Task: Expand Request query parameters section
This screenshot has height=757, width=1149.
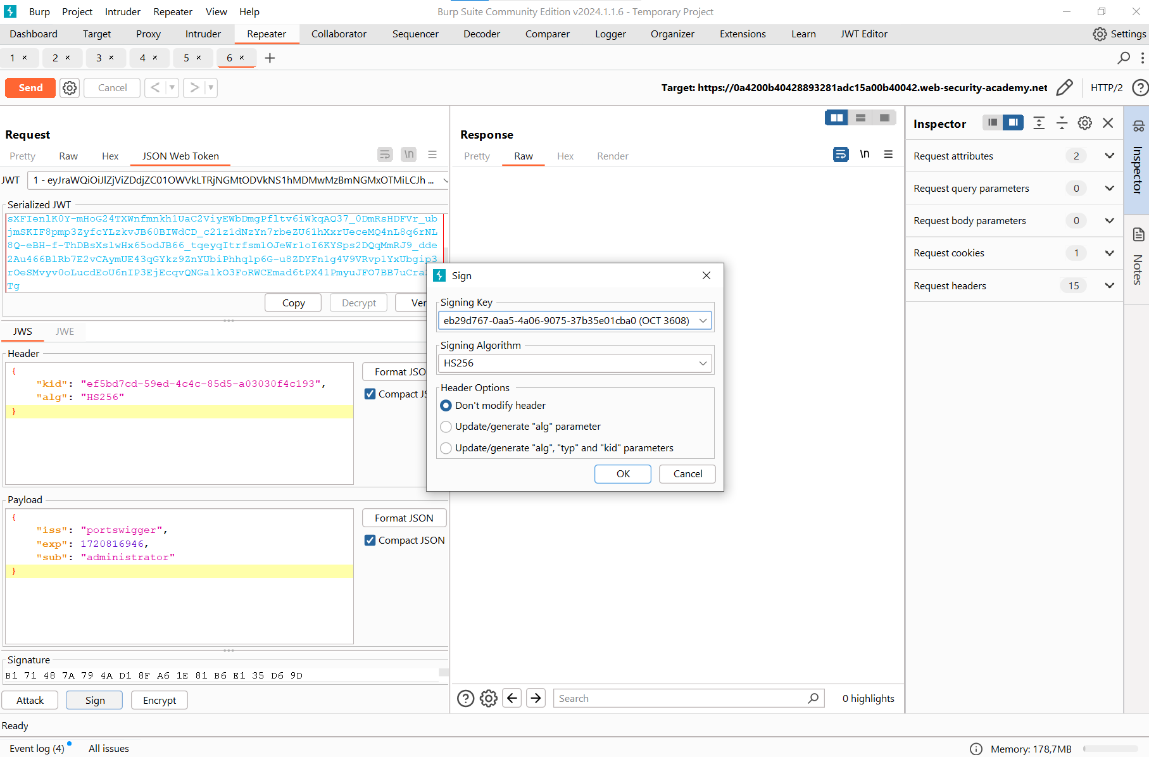Action: coord(1109,188)
